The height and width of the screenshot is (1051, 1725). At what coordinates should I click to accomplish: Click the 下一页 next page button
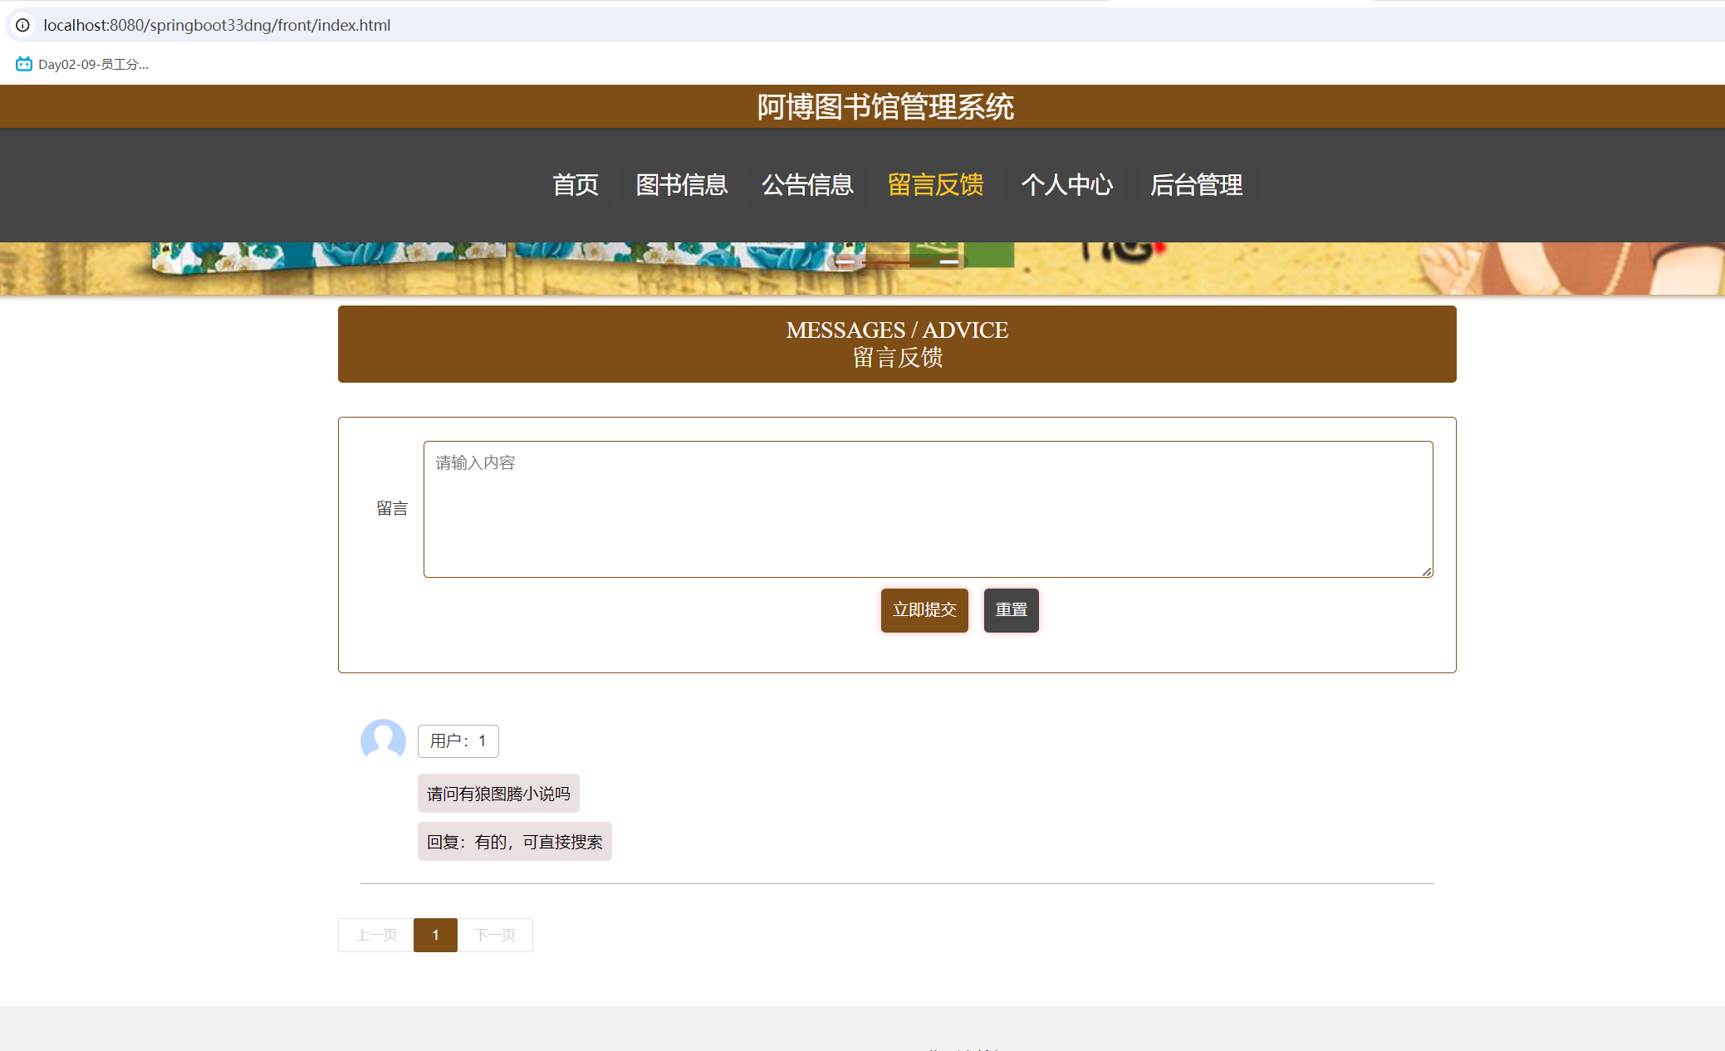point(495,935)
